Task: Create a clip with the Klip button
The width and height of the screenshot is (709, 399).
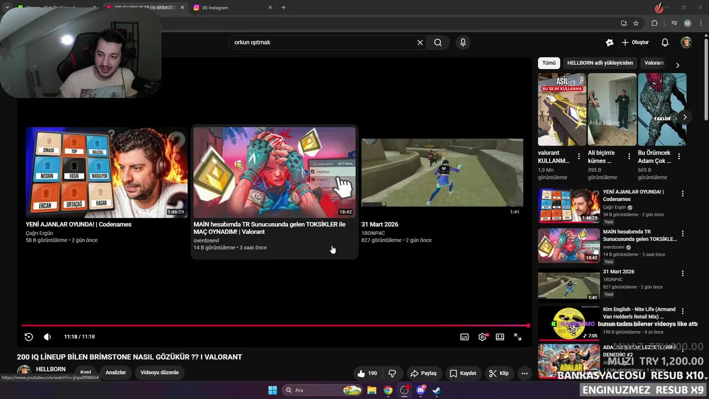Action: click(499, 374)
